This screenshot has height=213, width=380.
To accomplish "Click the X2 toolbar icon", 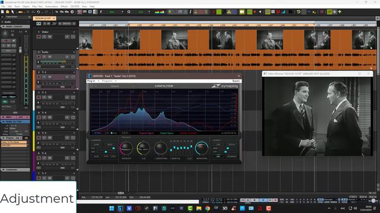I will click(314, 12).
